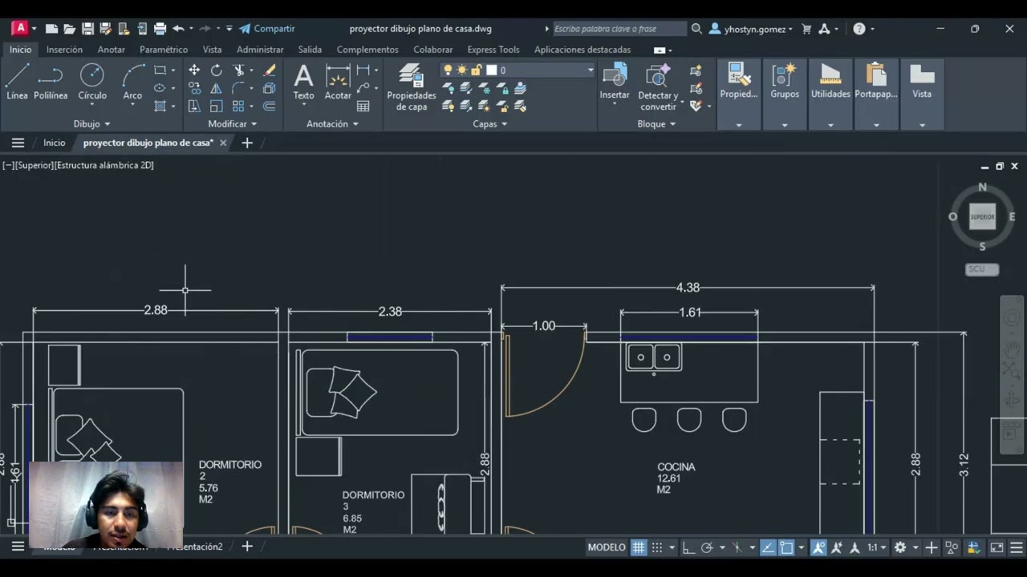Viewport: 1027px width, 577px height.
Task: Expand the Utilidades panel dropdown
Action: tap(830, 125)
